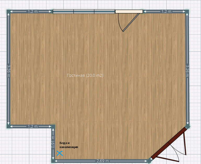Select the right wall's 3.26 m dimension
The width and height of the screenshot is (201, 164).
coord(187,71)
